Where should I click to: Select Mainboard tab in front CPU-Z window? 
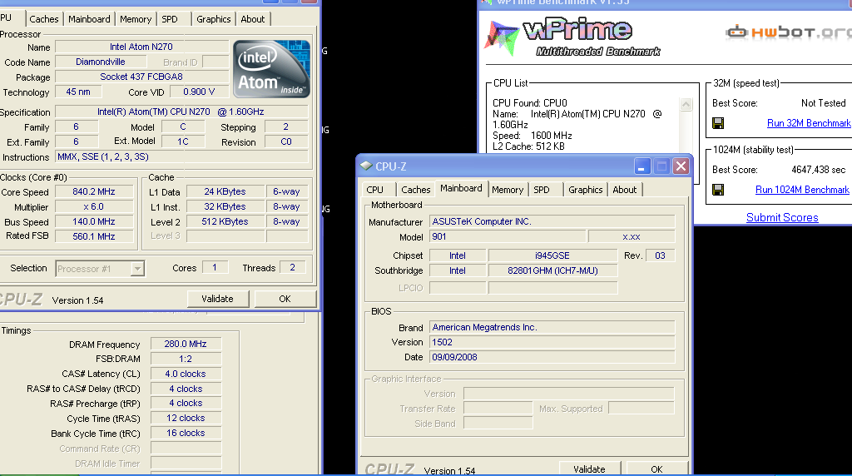pyautogui.click(x=461, y=188)
